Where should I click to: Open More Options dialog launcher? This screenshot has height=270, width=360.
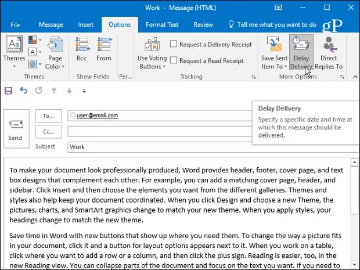click(343, 77)
